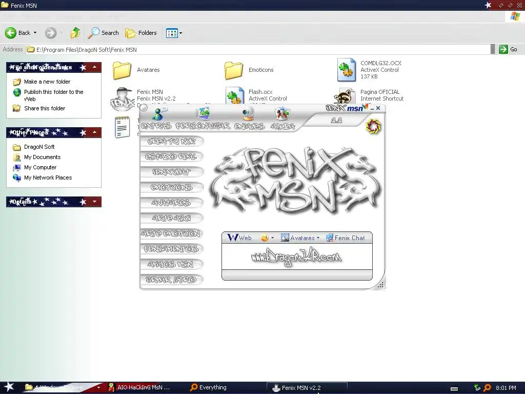The height and width of the screenshot is (394, 525).
Task: Click the keyboard tray icon
Action: pyautogui.click(x=454, y=389)
